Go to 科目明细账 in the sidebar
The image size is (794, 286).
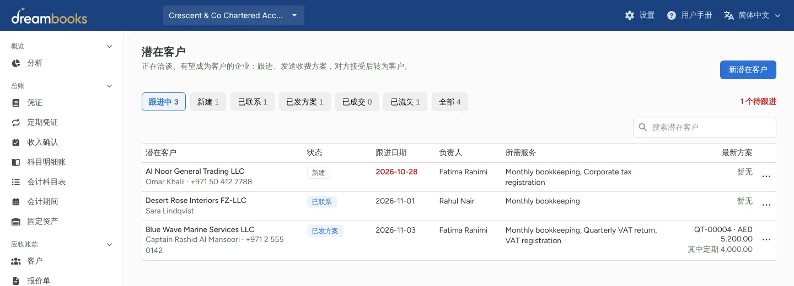coord(46,162)
